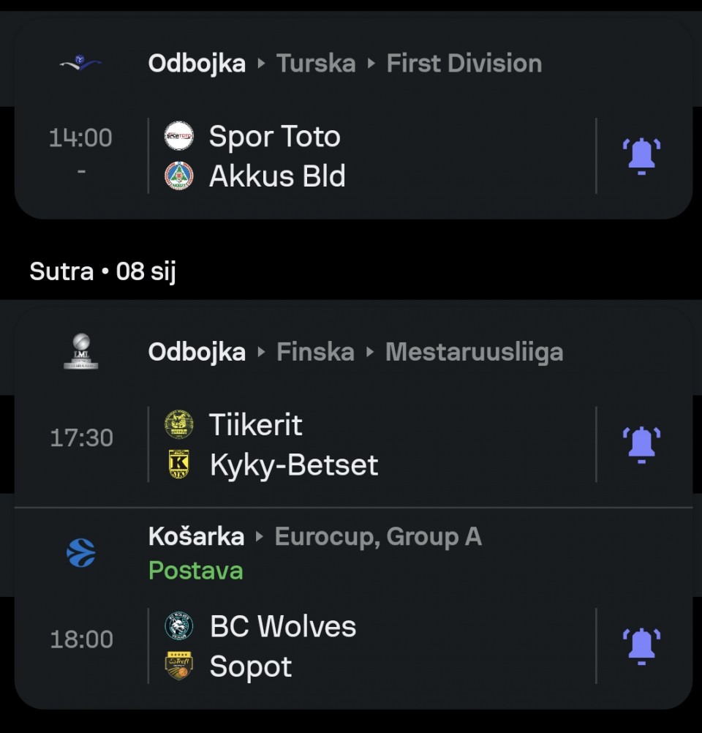Open the green Postava lineup link
Viewport: 702px width, 733px height.
coord(195,571)
